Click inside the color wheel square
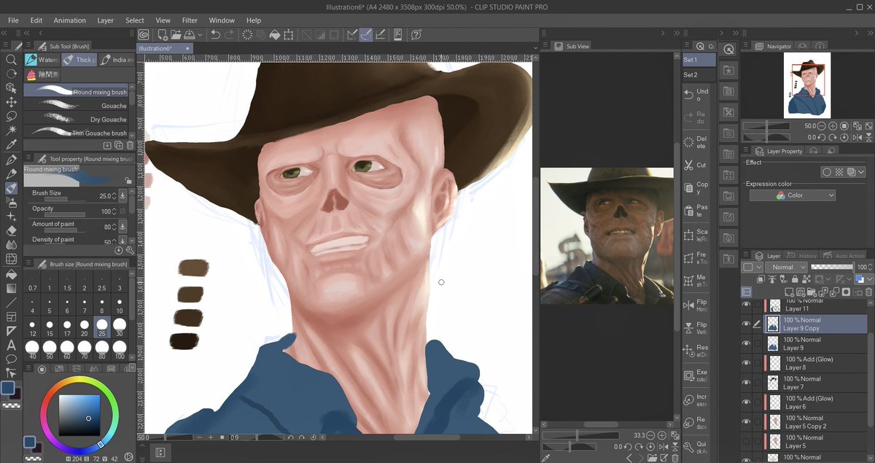The image size is (875, 463). 79,415
